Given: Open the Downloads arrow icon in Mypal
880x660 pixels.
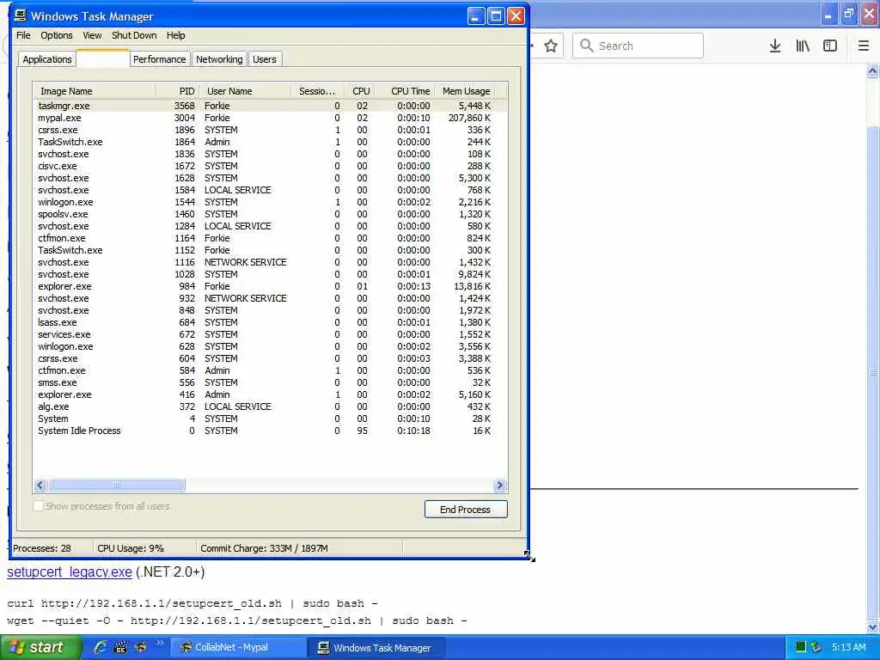Looking at the screenshot, I should (774, 46).
